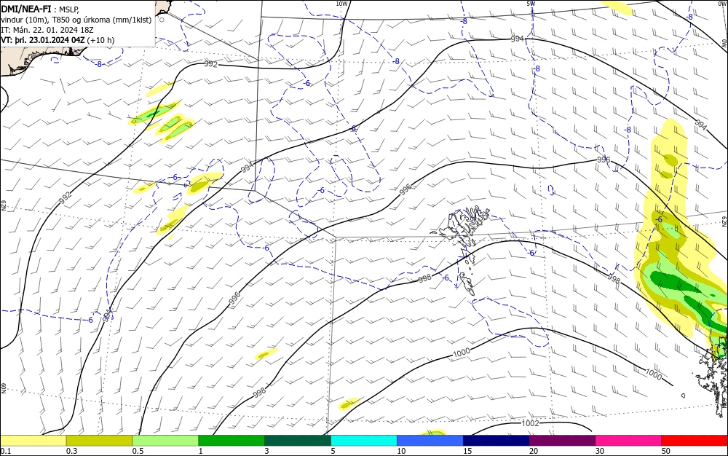
Task: Click the legend value '0.3'
Action: [x=71, y=451]
